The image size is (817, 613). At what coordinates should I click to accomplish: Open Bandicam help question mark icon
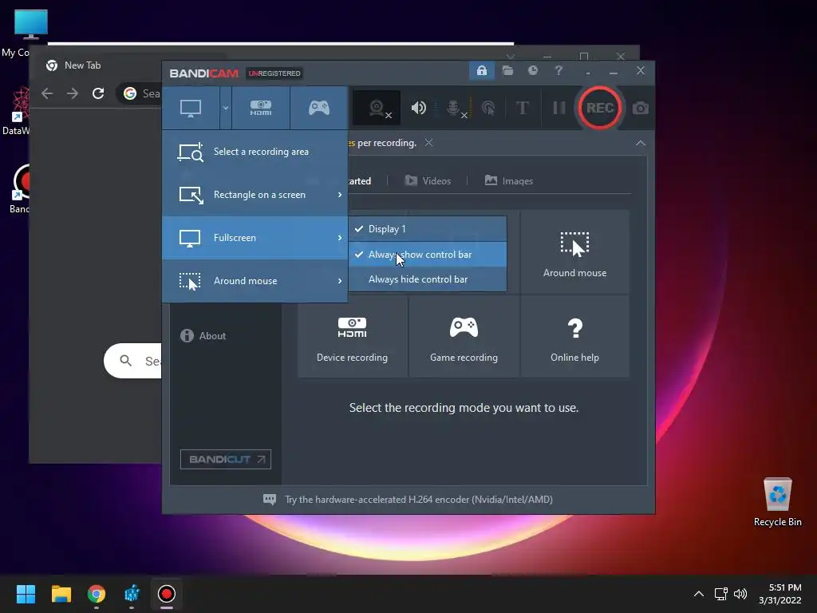[558, 70]
